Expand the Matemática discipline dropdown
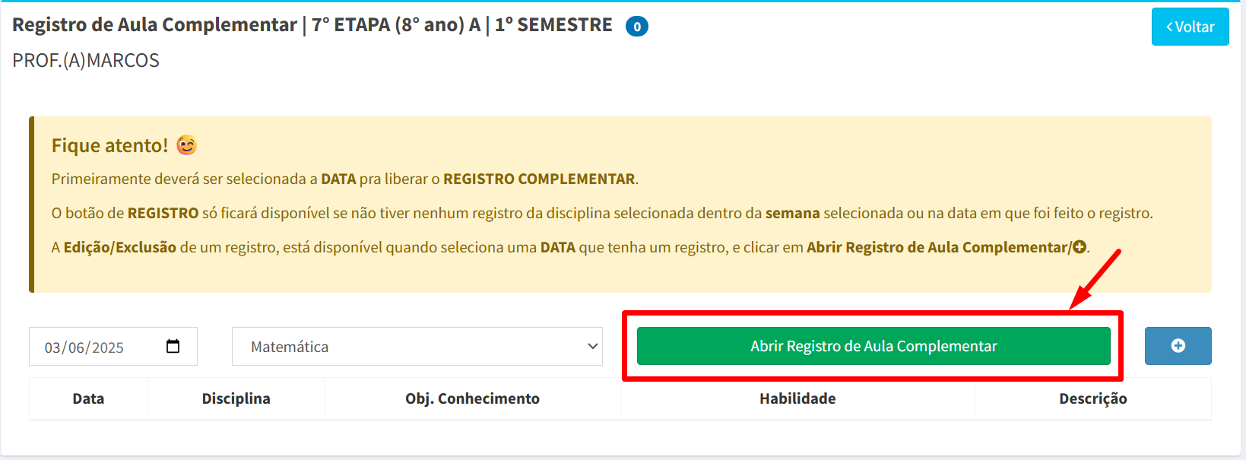This screenshot has height=460, width=1246. [x=417, y=347]
